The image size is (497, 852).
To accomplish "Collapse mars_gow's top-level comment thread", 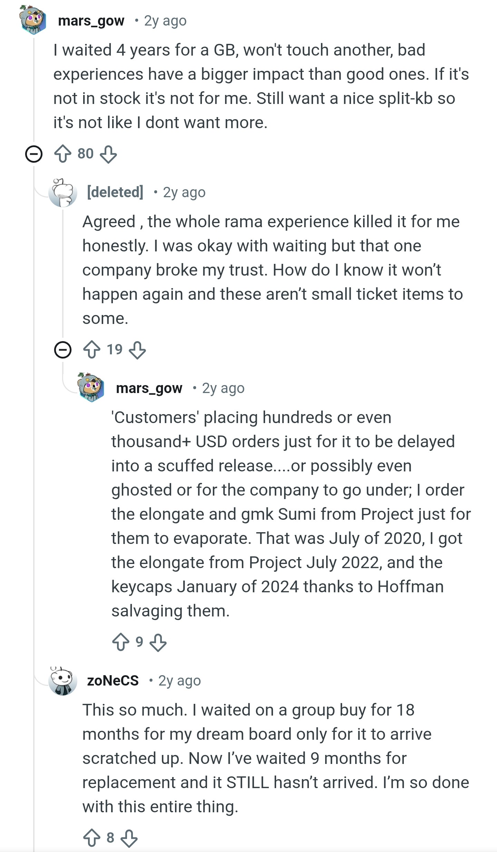I will click(34, 154).
